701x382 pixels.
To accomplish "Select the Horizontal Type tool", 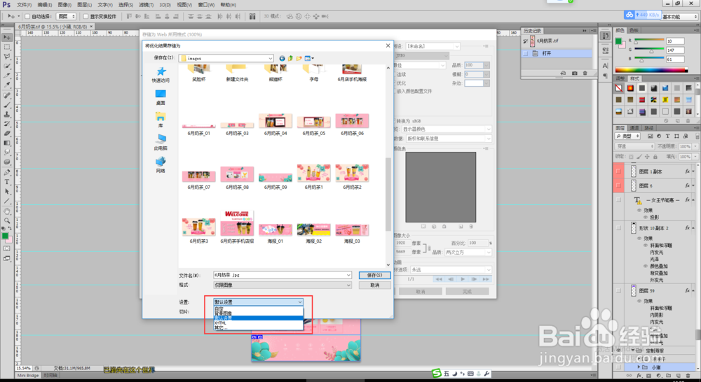I will 7,182.
